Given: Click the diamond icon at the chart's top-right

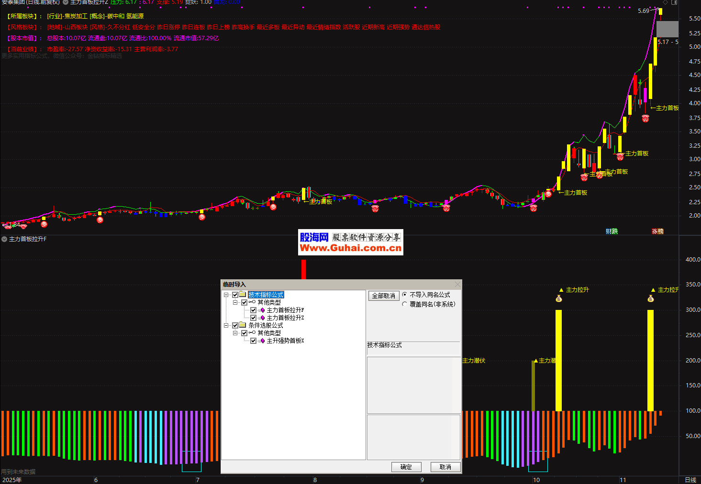Looking at the screenshot, I should click(665, 2).
